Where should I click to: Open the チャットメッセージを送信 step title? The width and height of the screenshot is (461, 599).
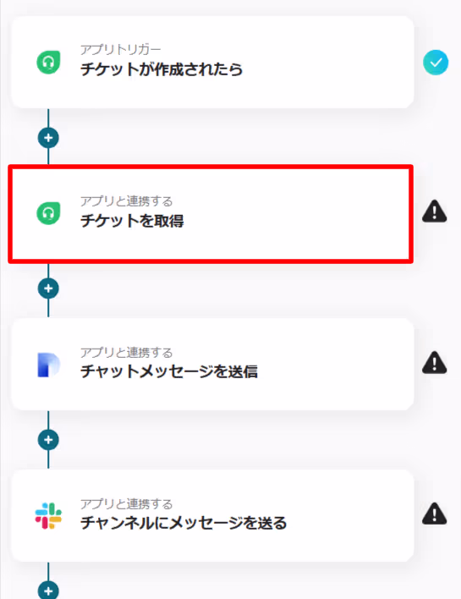[169, 371]
